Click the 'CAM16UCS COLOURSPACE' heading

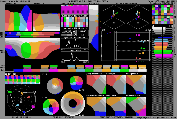click(126, 4)
